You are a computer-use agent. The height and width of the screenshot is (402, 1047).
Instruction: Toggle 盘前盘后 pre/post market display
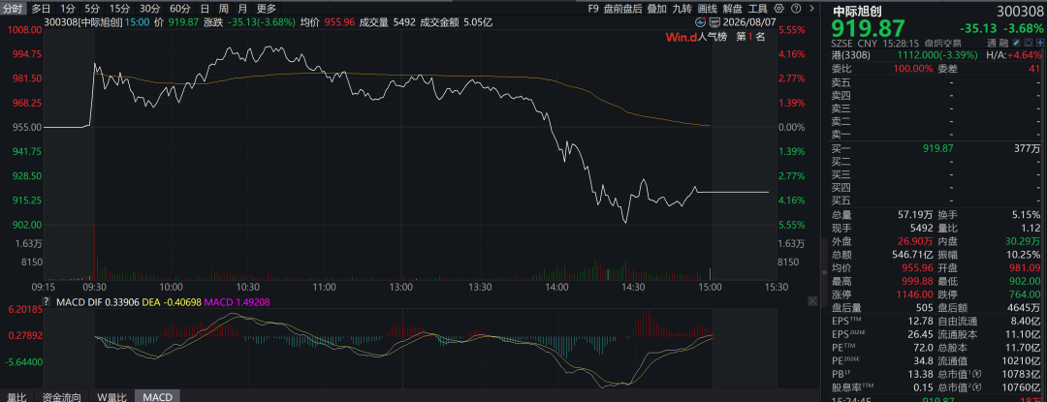(622, 9)
